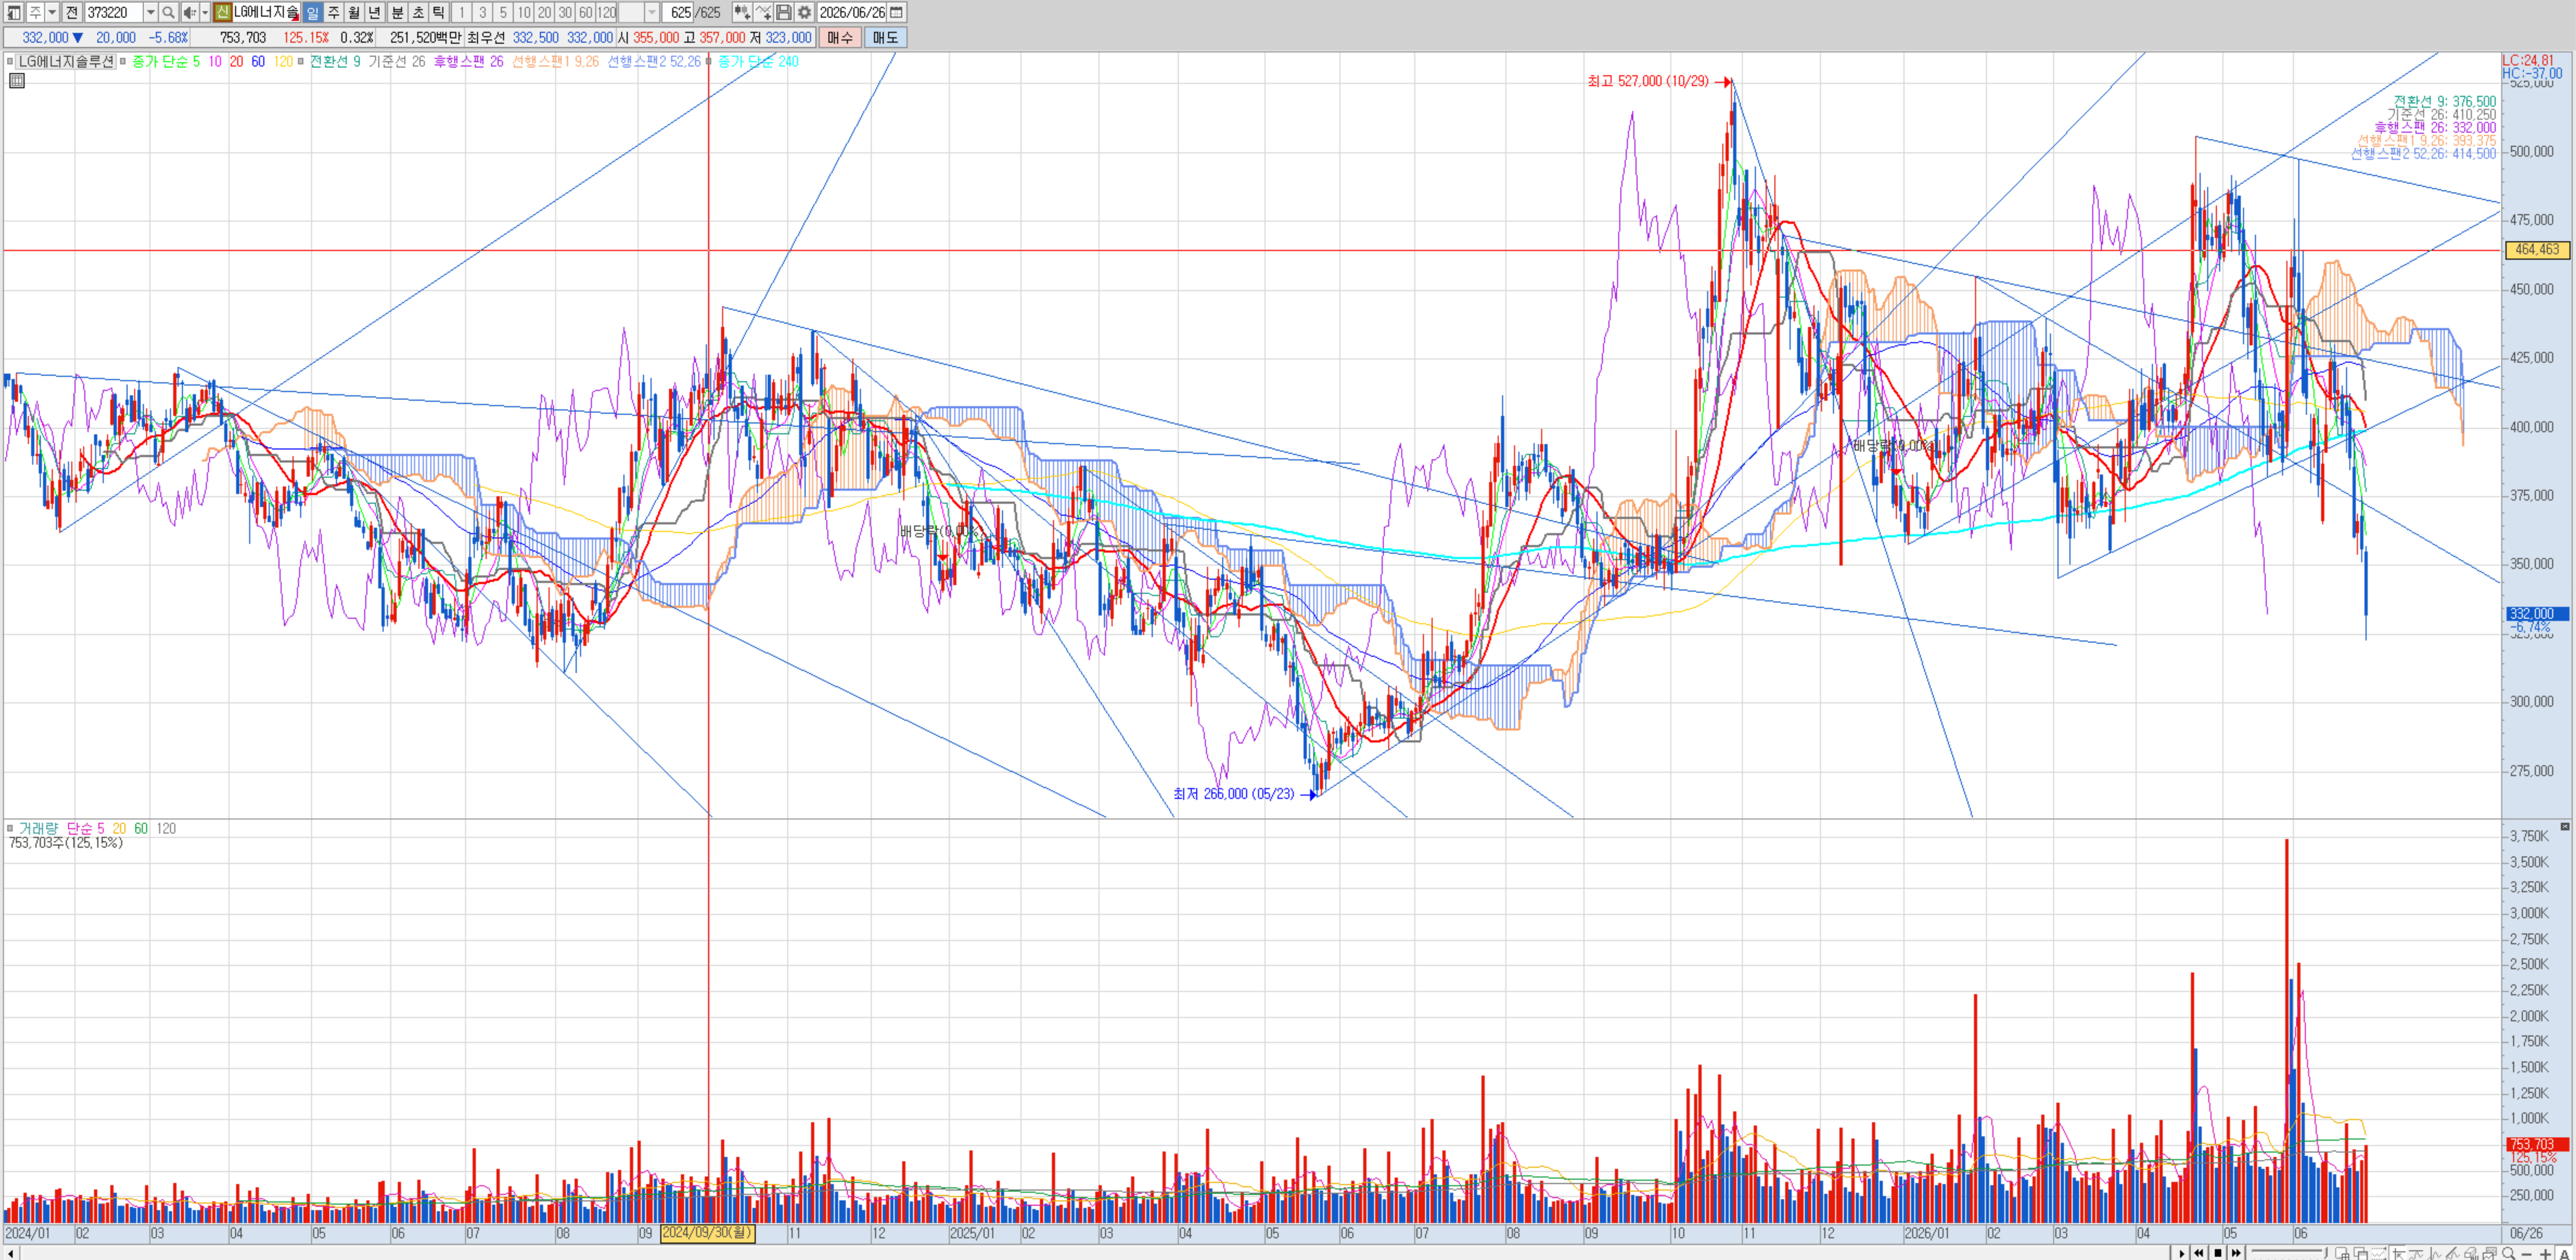Click the date field 2026/06/26

pyautogui.click(x=852, y=12)
